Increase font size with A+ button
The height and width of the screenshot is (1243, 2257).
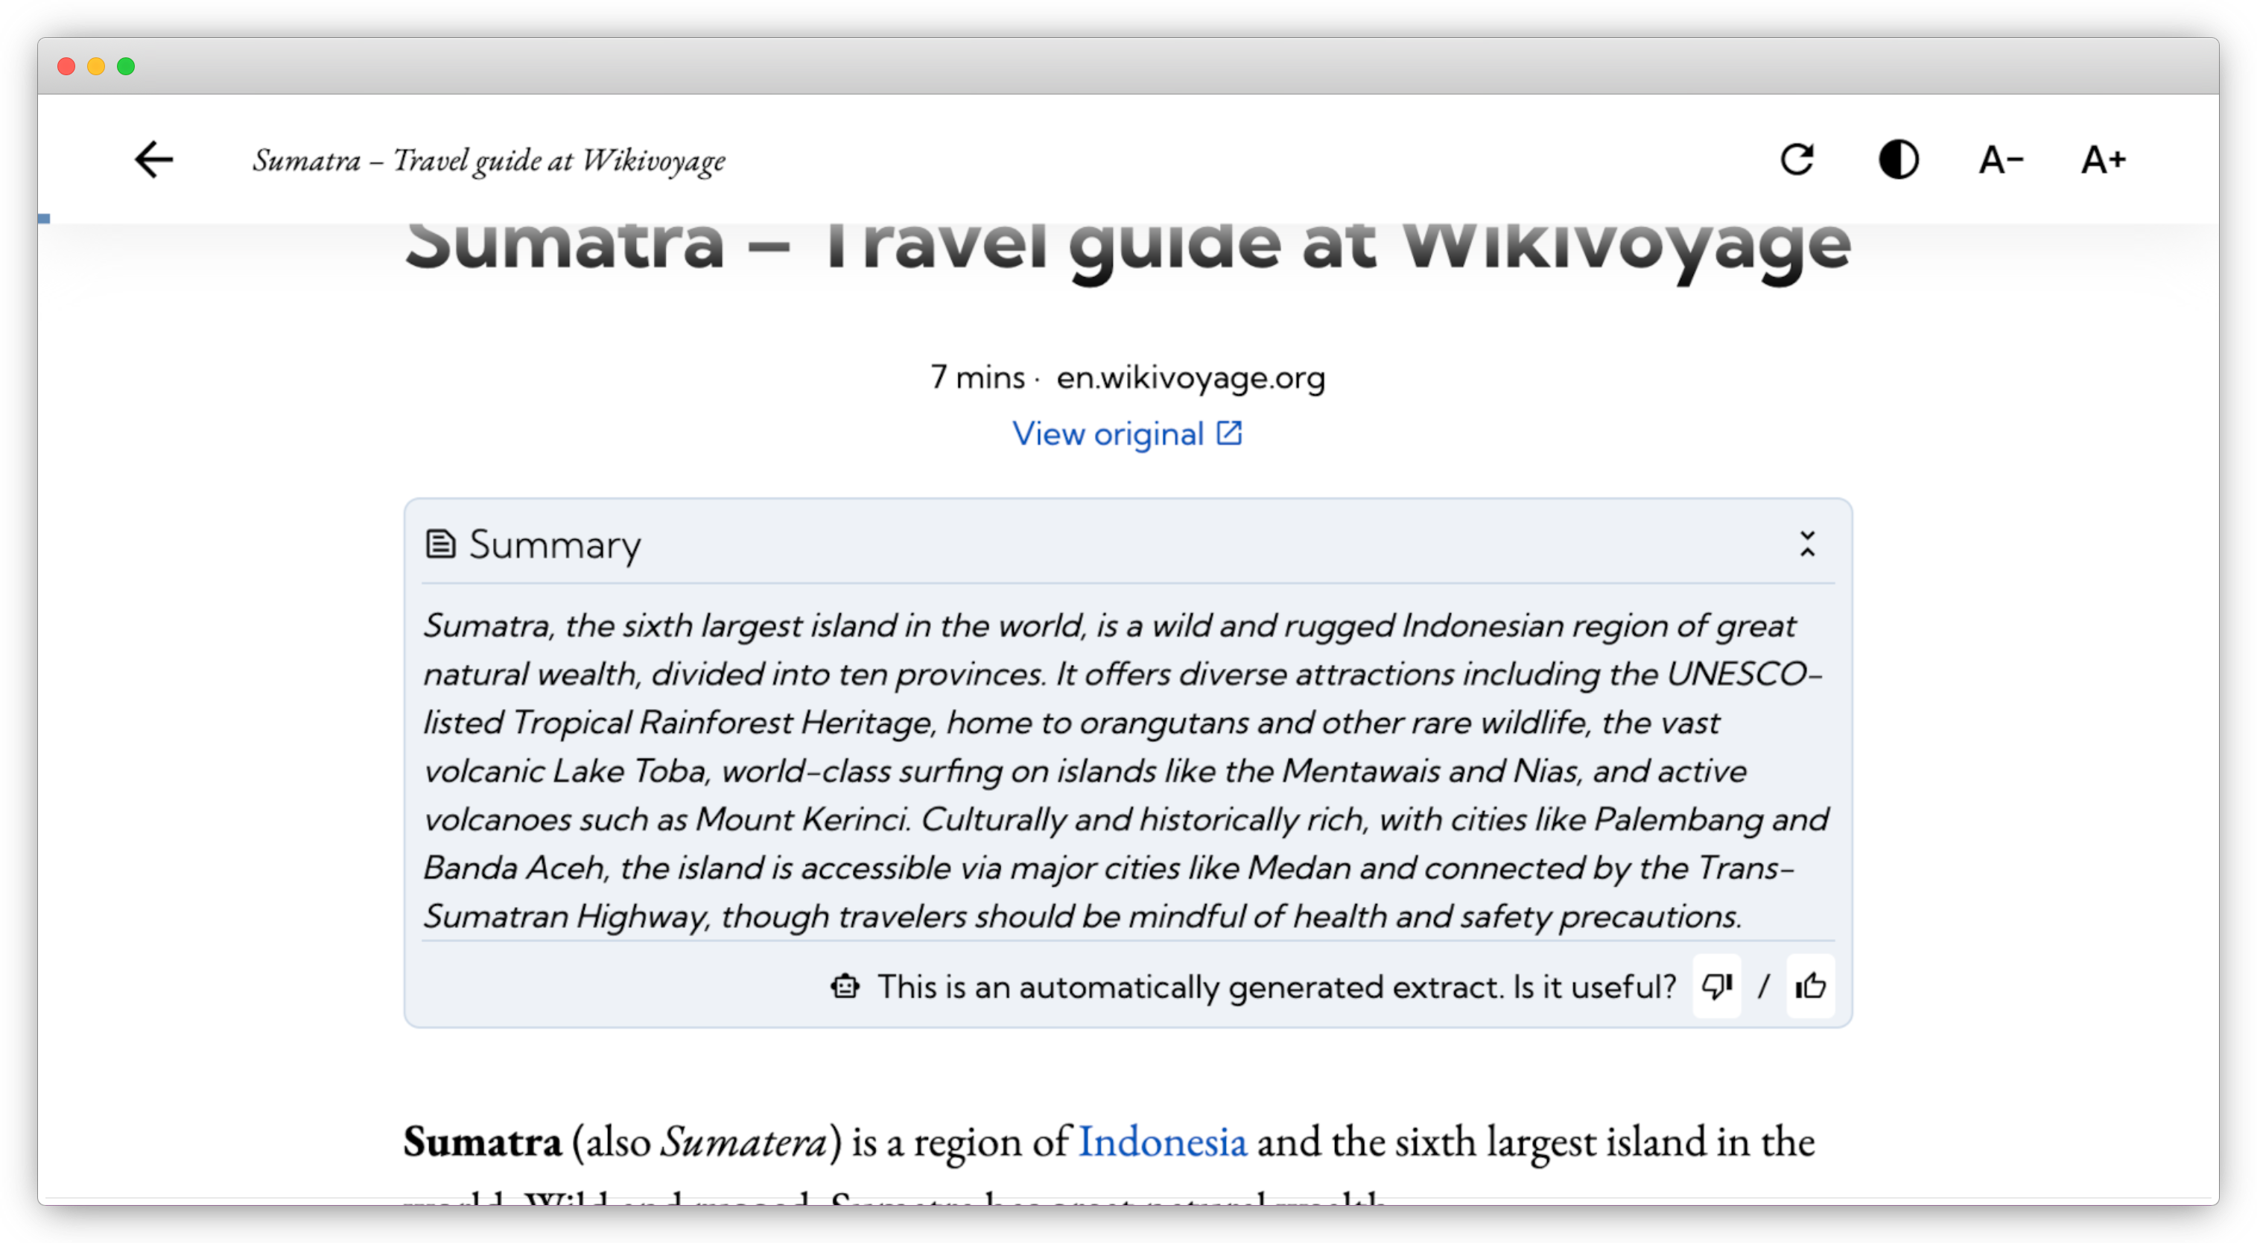coord(2104,159)
